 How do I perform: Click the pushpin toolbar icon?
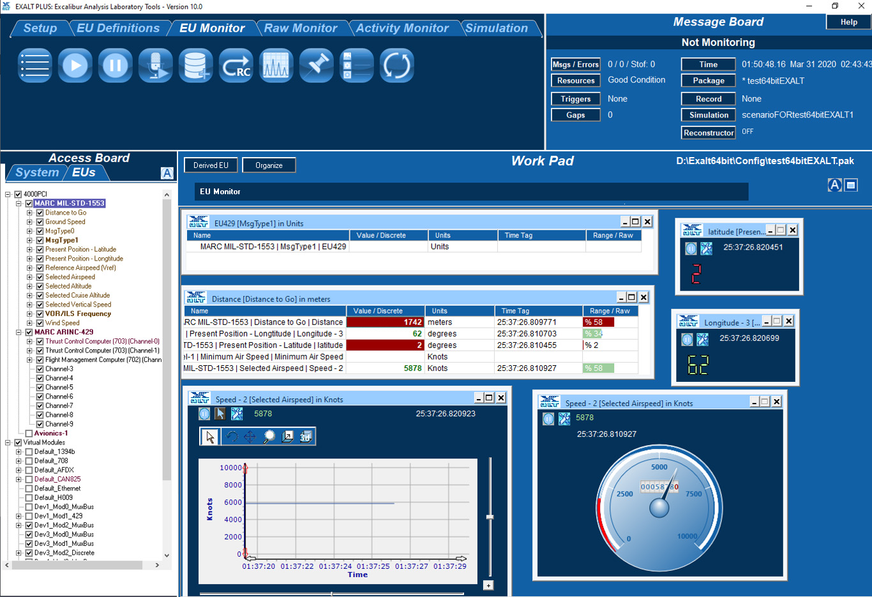tap(316, 65)
